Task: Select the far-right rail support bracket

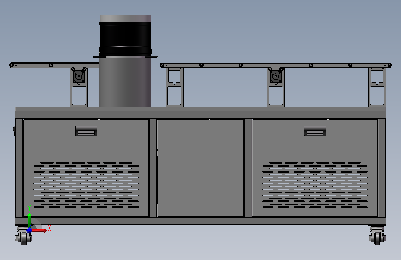Action: 377,87
